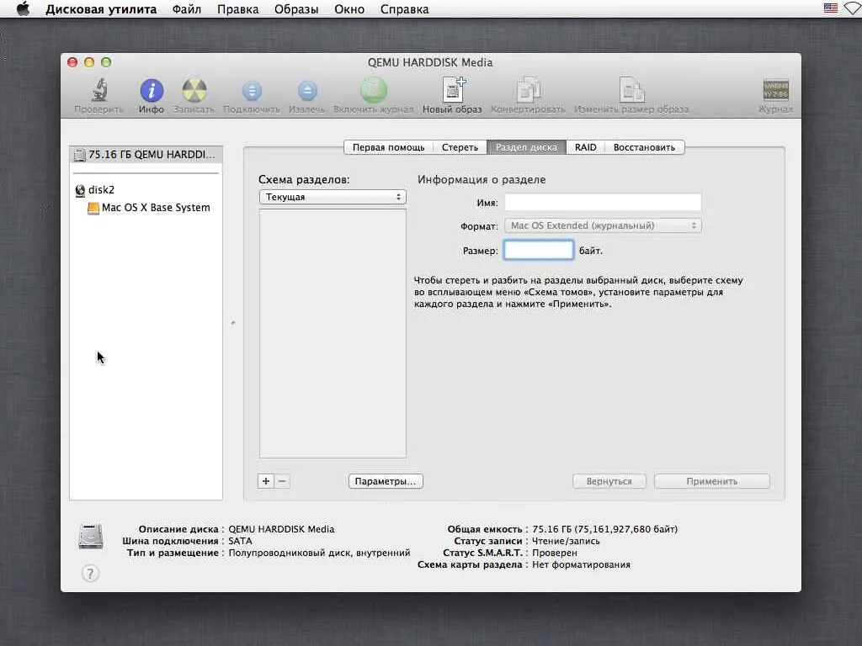Select the 75.16 ГБ QEMU HARDDISK disk

point(146,155)
